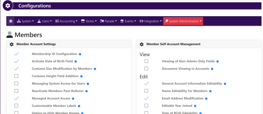The height and width of the screenshot is (114, 263).
Task: Tick Viewing of Non-Admin-Only Fields checkbox
Action: (146, 61)
